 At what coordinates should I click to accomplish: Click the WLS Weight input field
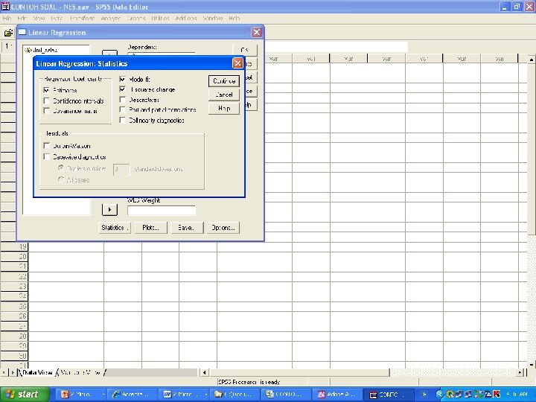tap(162, 211)
